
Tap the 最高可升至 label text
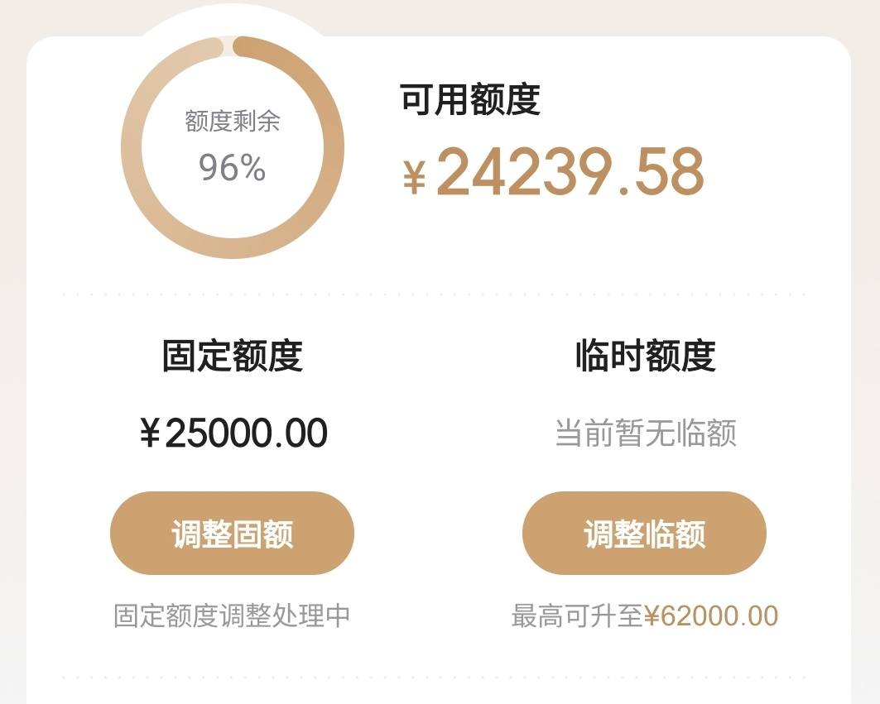[x=577, y=616]
